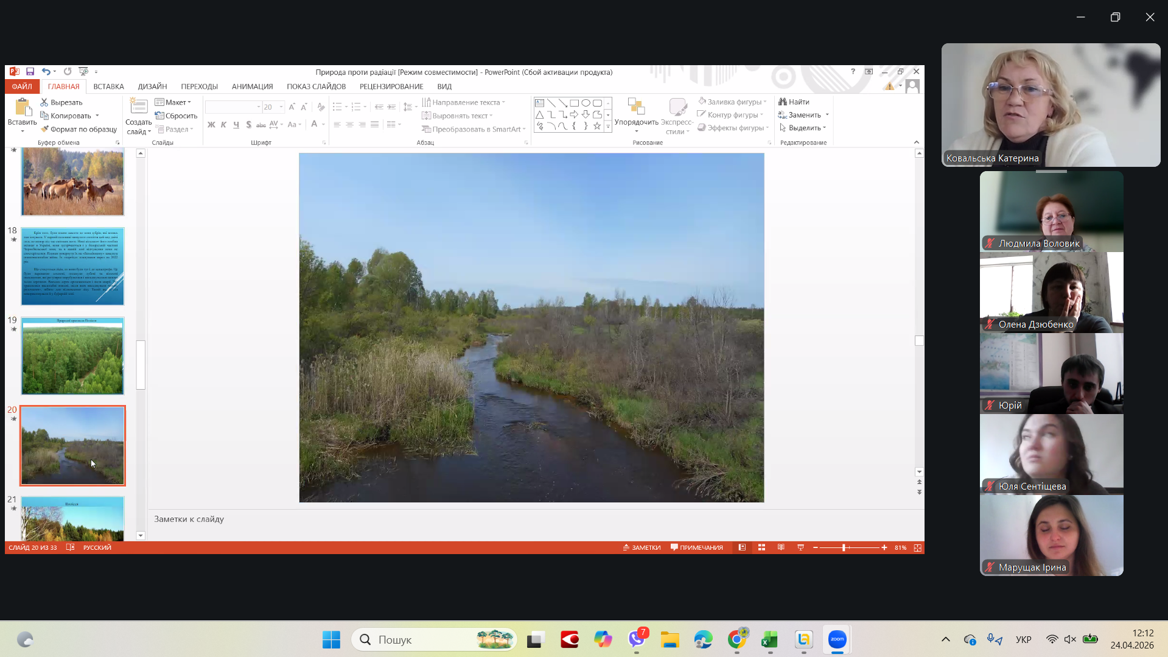Screen dimensions: 1168x657
Task: Open slide sorter view icon in status bar
Action: point(761,547)
